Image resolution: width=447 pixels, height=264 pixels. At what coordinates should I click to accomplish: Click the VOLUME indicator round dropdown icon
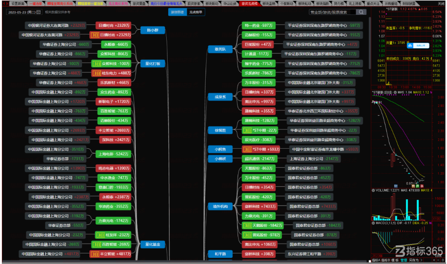(373, 190)
